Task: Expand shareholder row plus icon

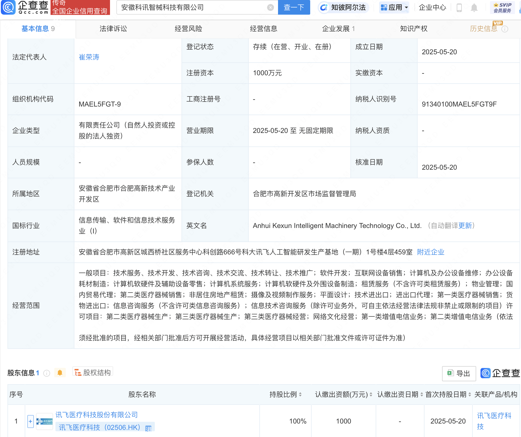Action: pos(30,421)
